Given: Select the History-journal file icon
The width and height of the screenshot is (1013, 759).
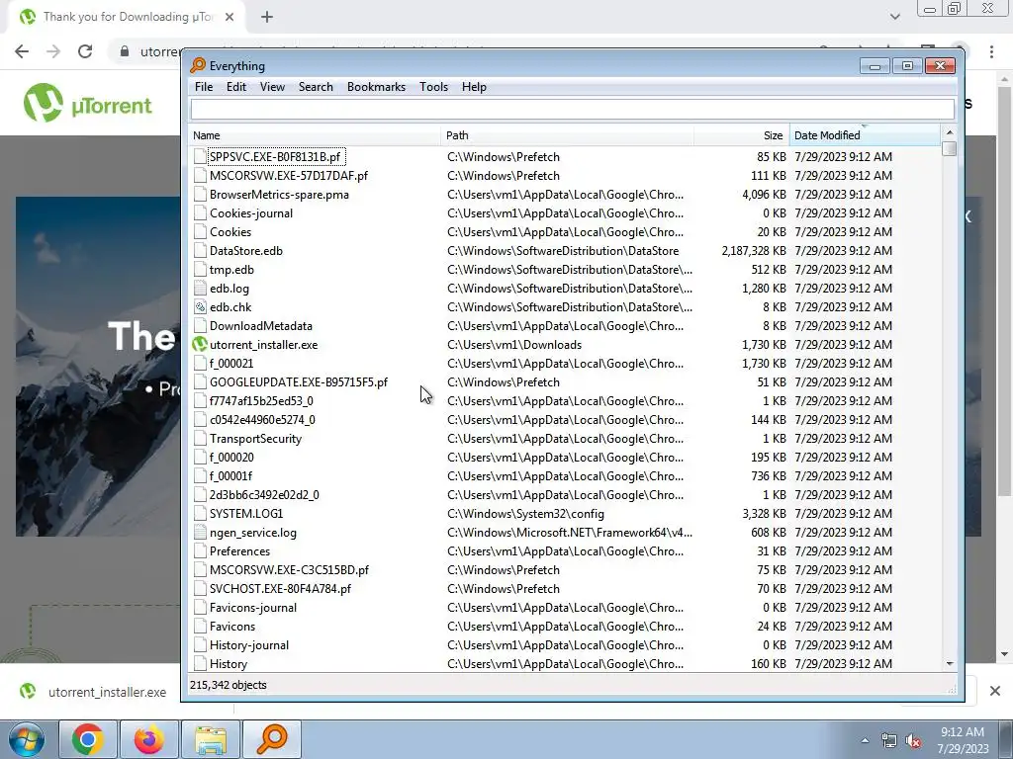Looking at the screenshot, I should click(x=200, y=645).
